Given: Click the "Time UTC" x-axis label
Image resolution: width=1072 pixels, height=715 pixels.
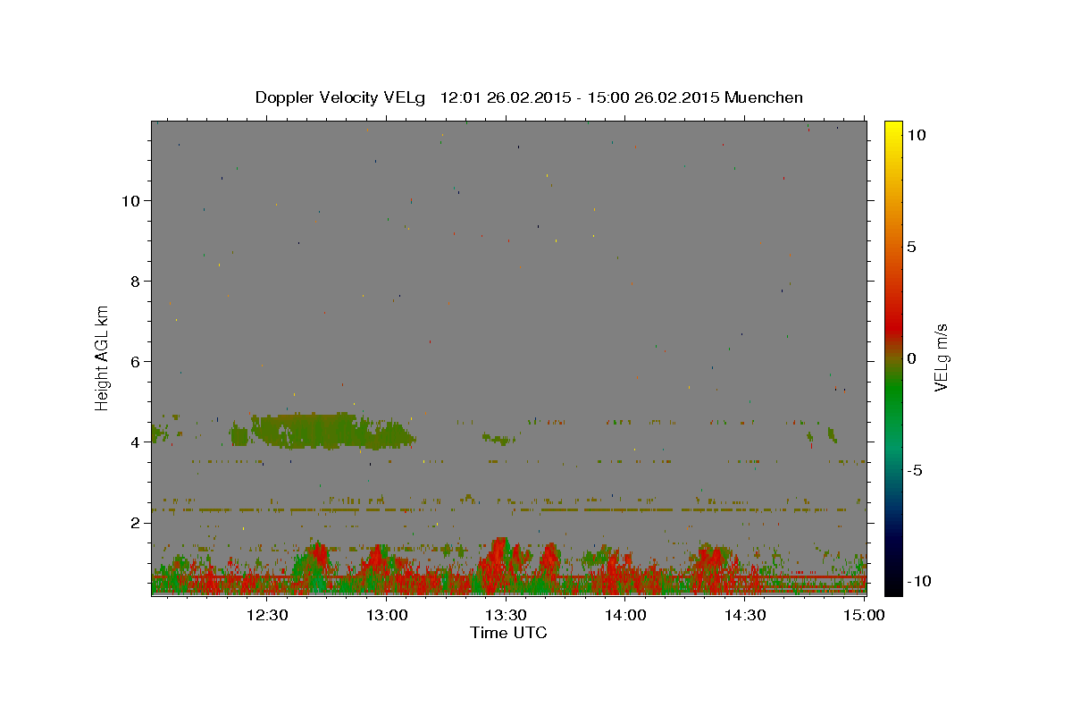Looking at the screenshot, I should [x=508, y=633].
